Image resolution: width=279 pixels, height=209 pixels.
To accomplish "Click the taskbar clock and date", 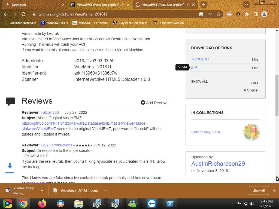I will [x=266, y=204].
